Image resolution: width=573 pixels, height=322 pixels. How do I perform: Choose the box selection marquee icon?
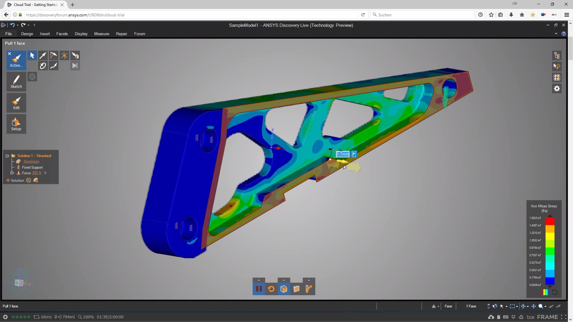512,306
